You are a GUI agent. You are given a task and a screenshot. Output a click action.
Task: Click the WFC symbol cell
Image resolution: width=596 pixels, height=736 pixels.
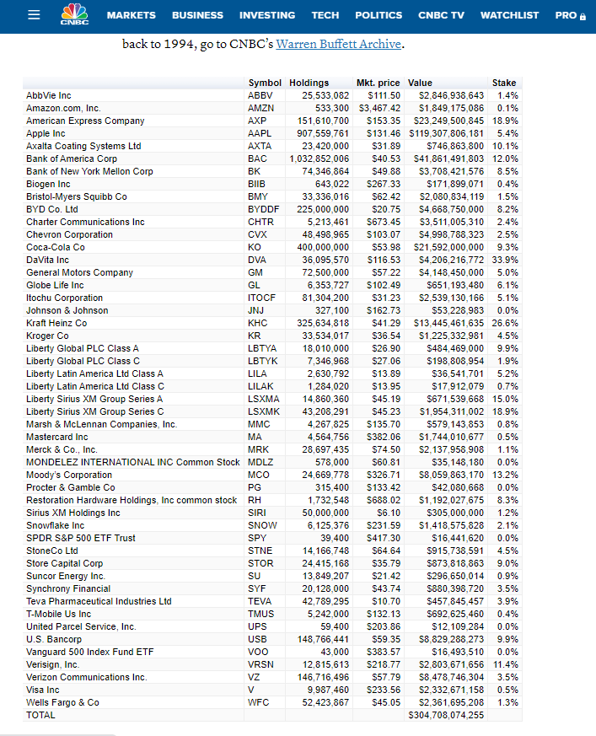pos(259,704)
